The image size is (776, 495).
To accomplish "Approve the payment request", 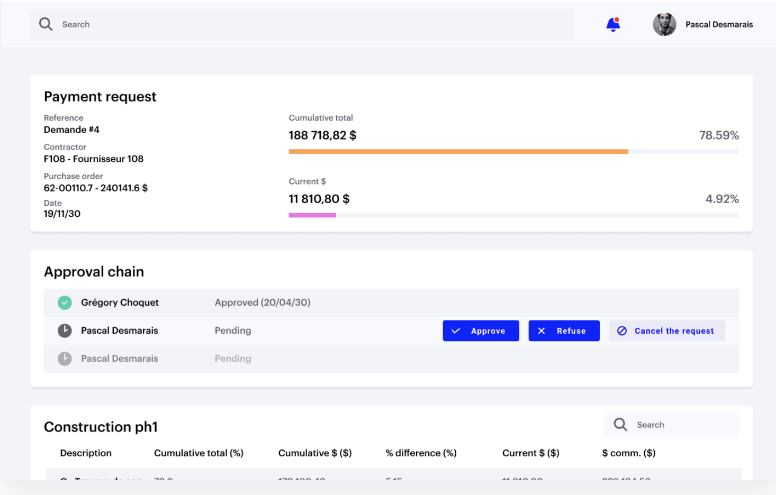I will click(481, 331).
